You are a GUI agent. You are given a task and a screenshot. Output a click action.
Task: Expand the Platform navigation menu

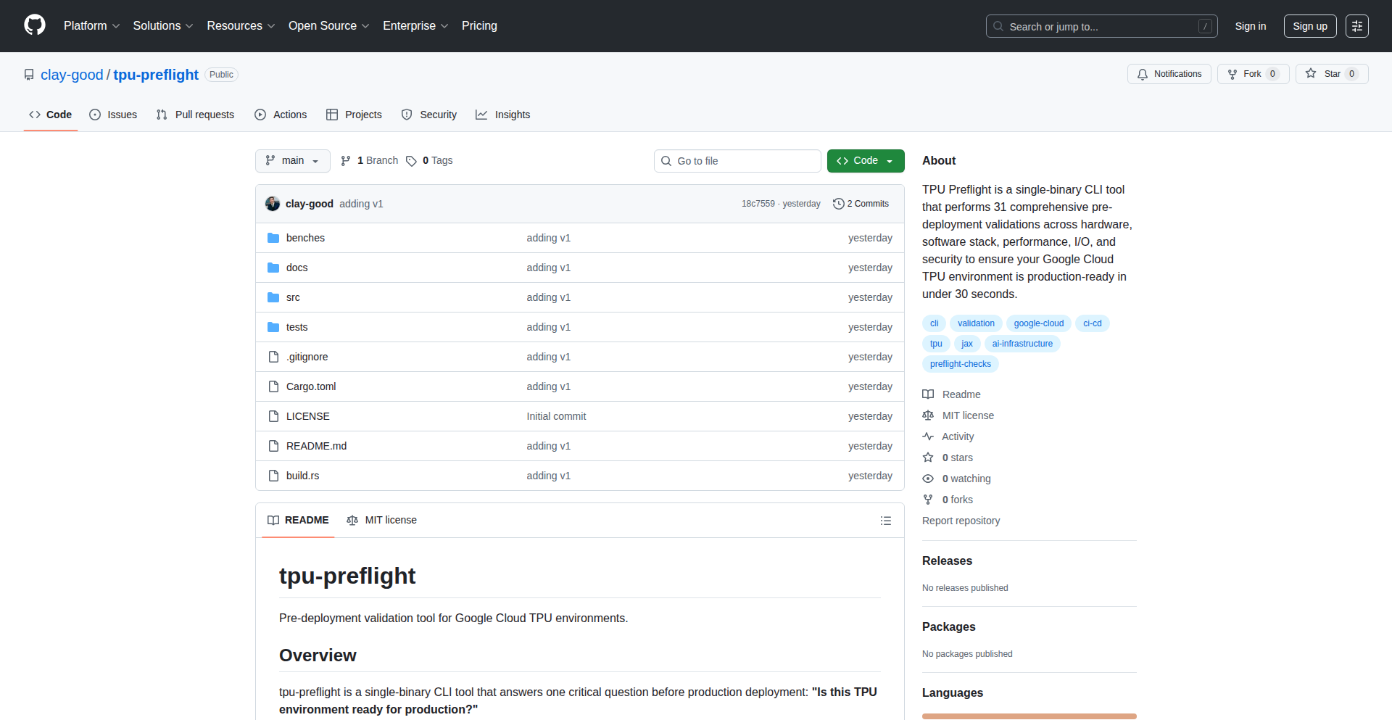pyautogui.click(x=91, y=26)
